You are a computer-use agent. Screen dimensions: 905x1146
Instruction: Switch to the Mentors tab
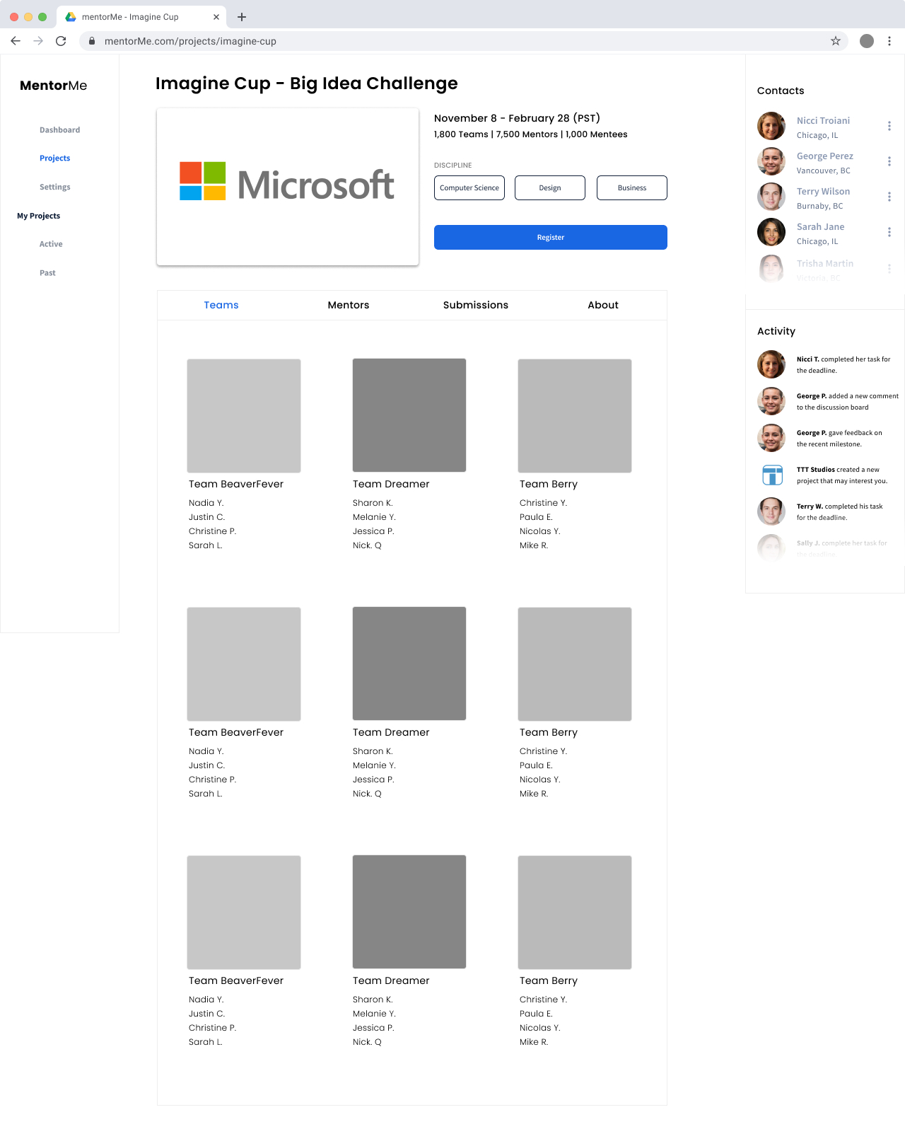349,305
